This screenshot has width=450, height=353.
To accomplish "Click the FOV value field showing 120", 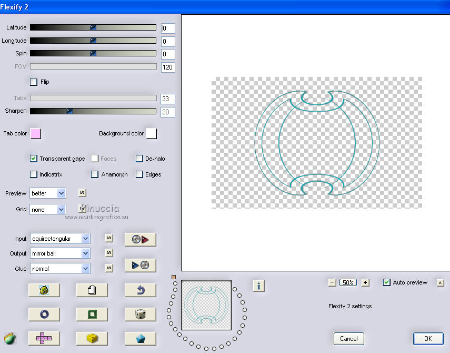I will (x=168, y=67).
